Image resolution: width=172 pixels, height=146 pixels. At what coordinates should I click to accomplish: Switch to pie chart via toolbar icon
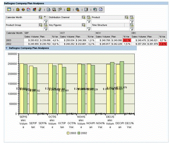pyautogui.click(x=23, y=9)
